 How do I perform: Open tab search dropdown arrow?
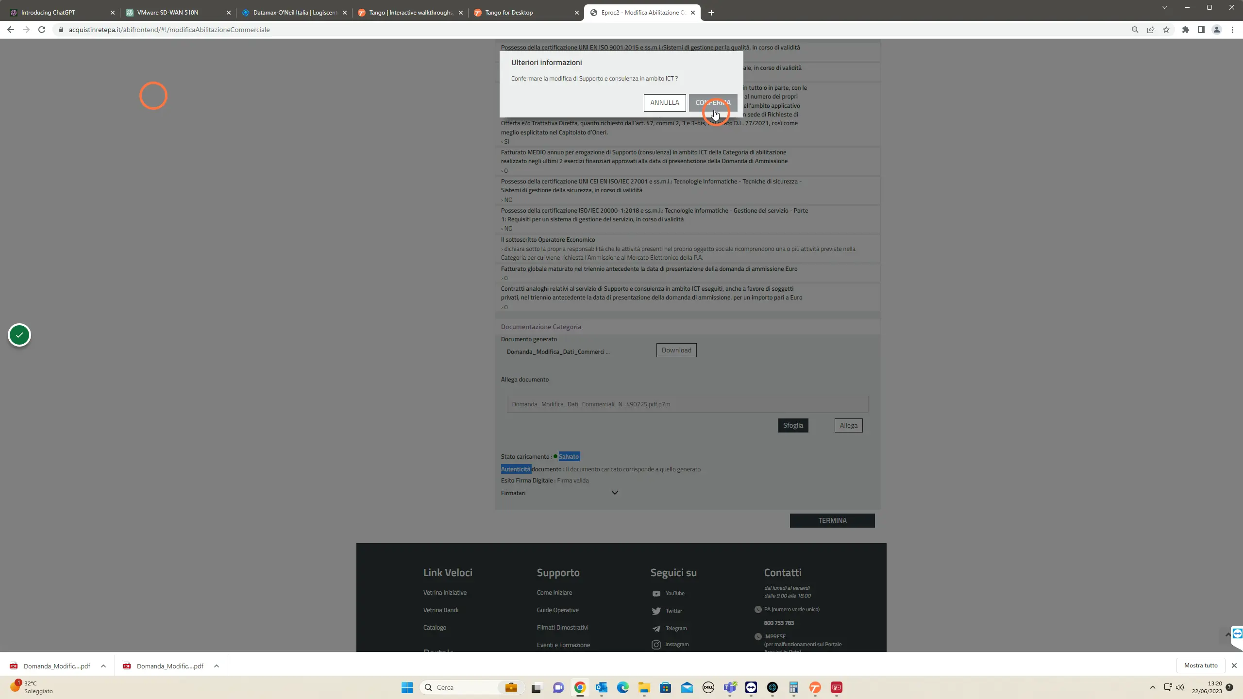1164,7
